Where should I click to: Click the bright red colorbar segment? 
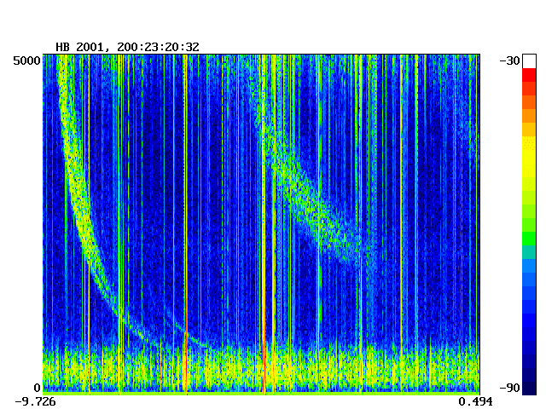coord(529,75)
